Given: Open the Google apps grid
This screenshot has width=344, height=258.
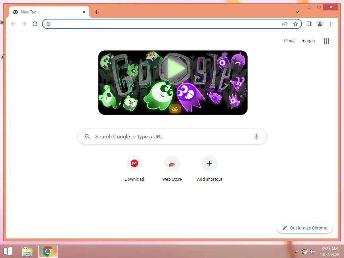Looking at the screenshot, I should [327, 41].
